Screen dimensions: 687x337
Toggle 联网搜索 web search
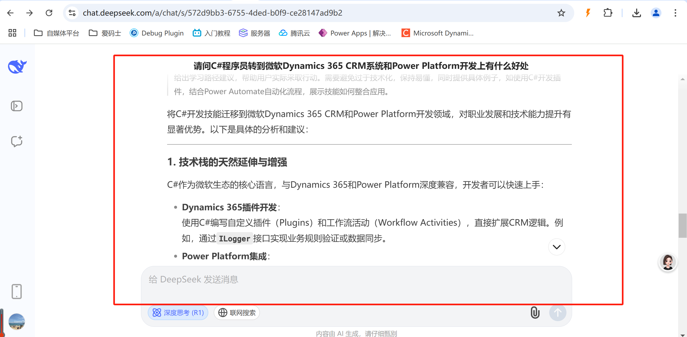(x=237, y=313)
